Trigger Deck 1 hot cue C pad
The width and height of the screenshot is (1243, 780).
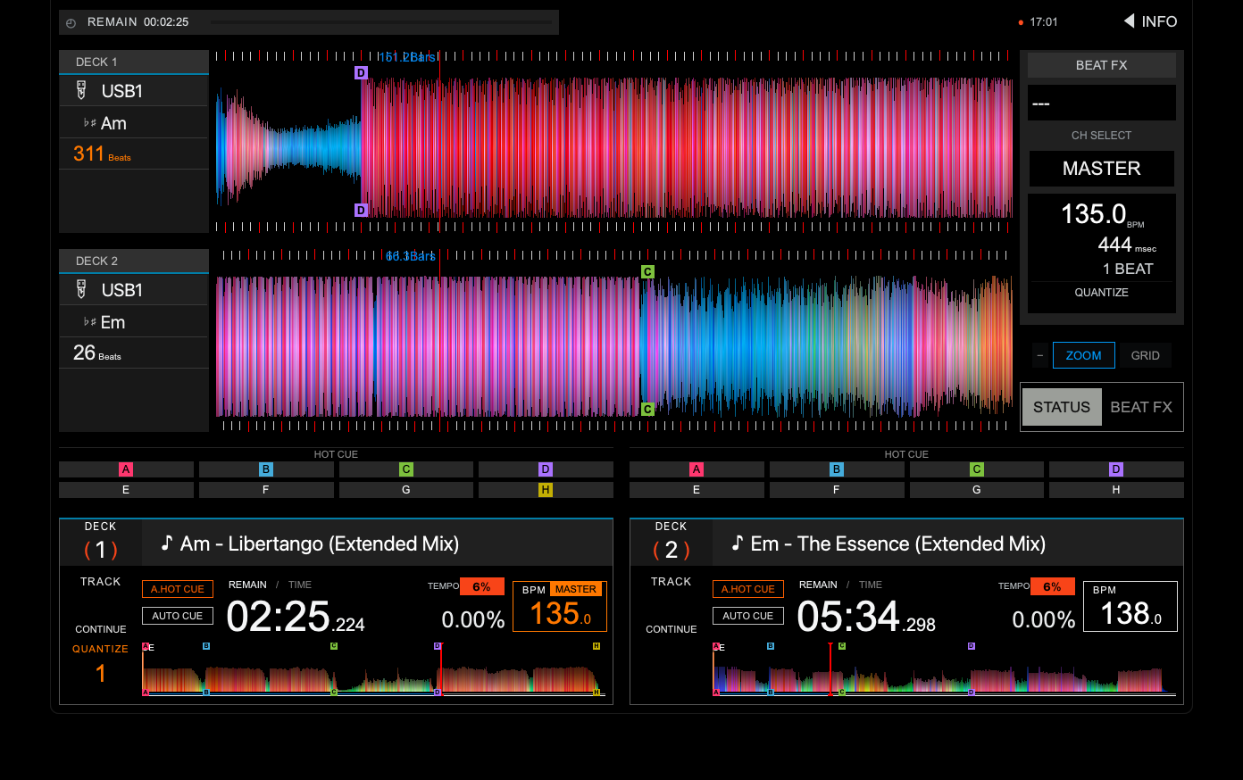point(406,469)
